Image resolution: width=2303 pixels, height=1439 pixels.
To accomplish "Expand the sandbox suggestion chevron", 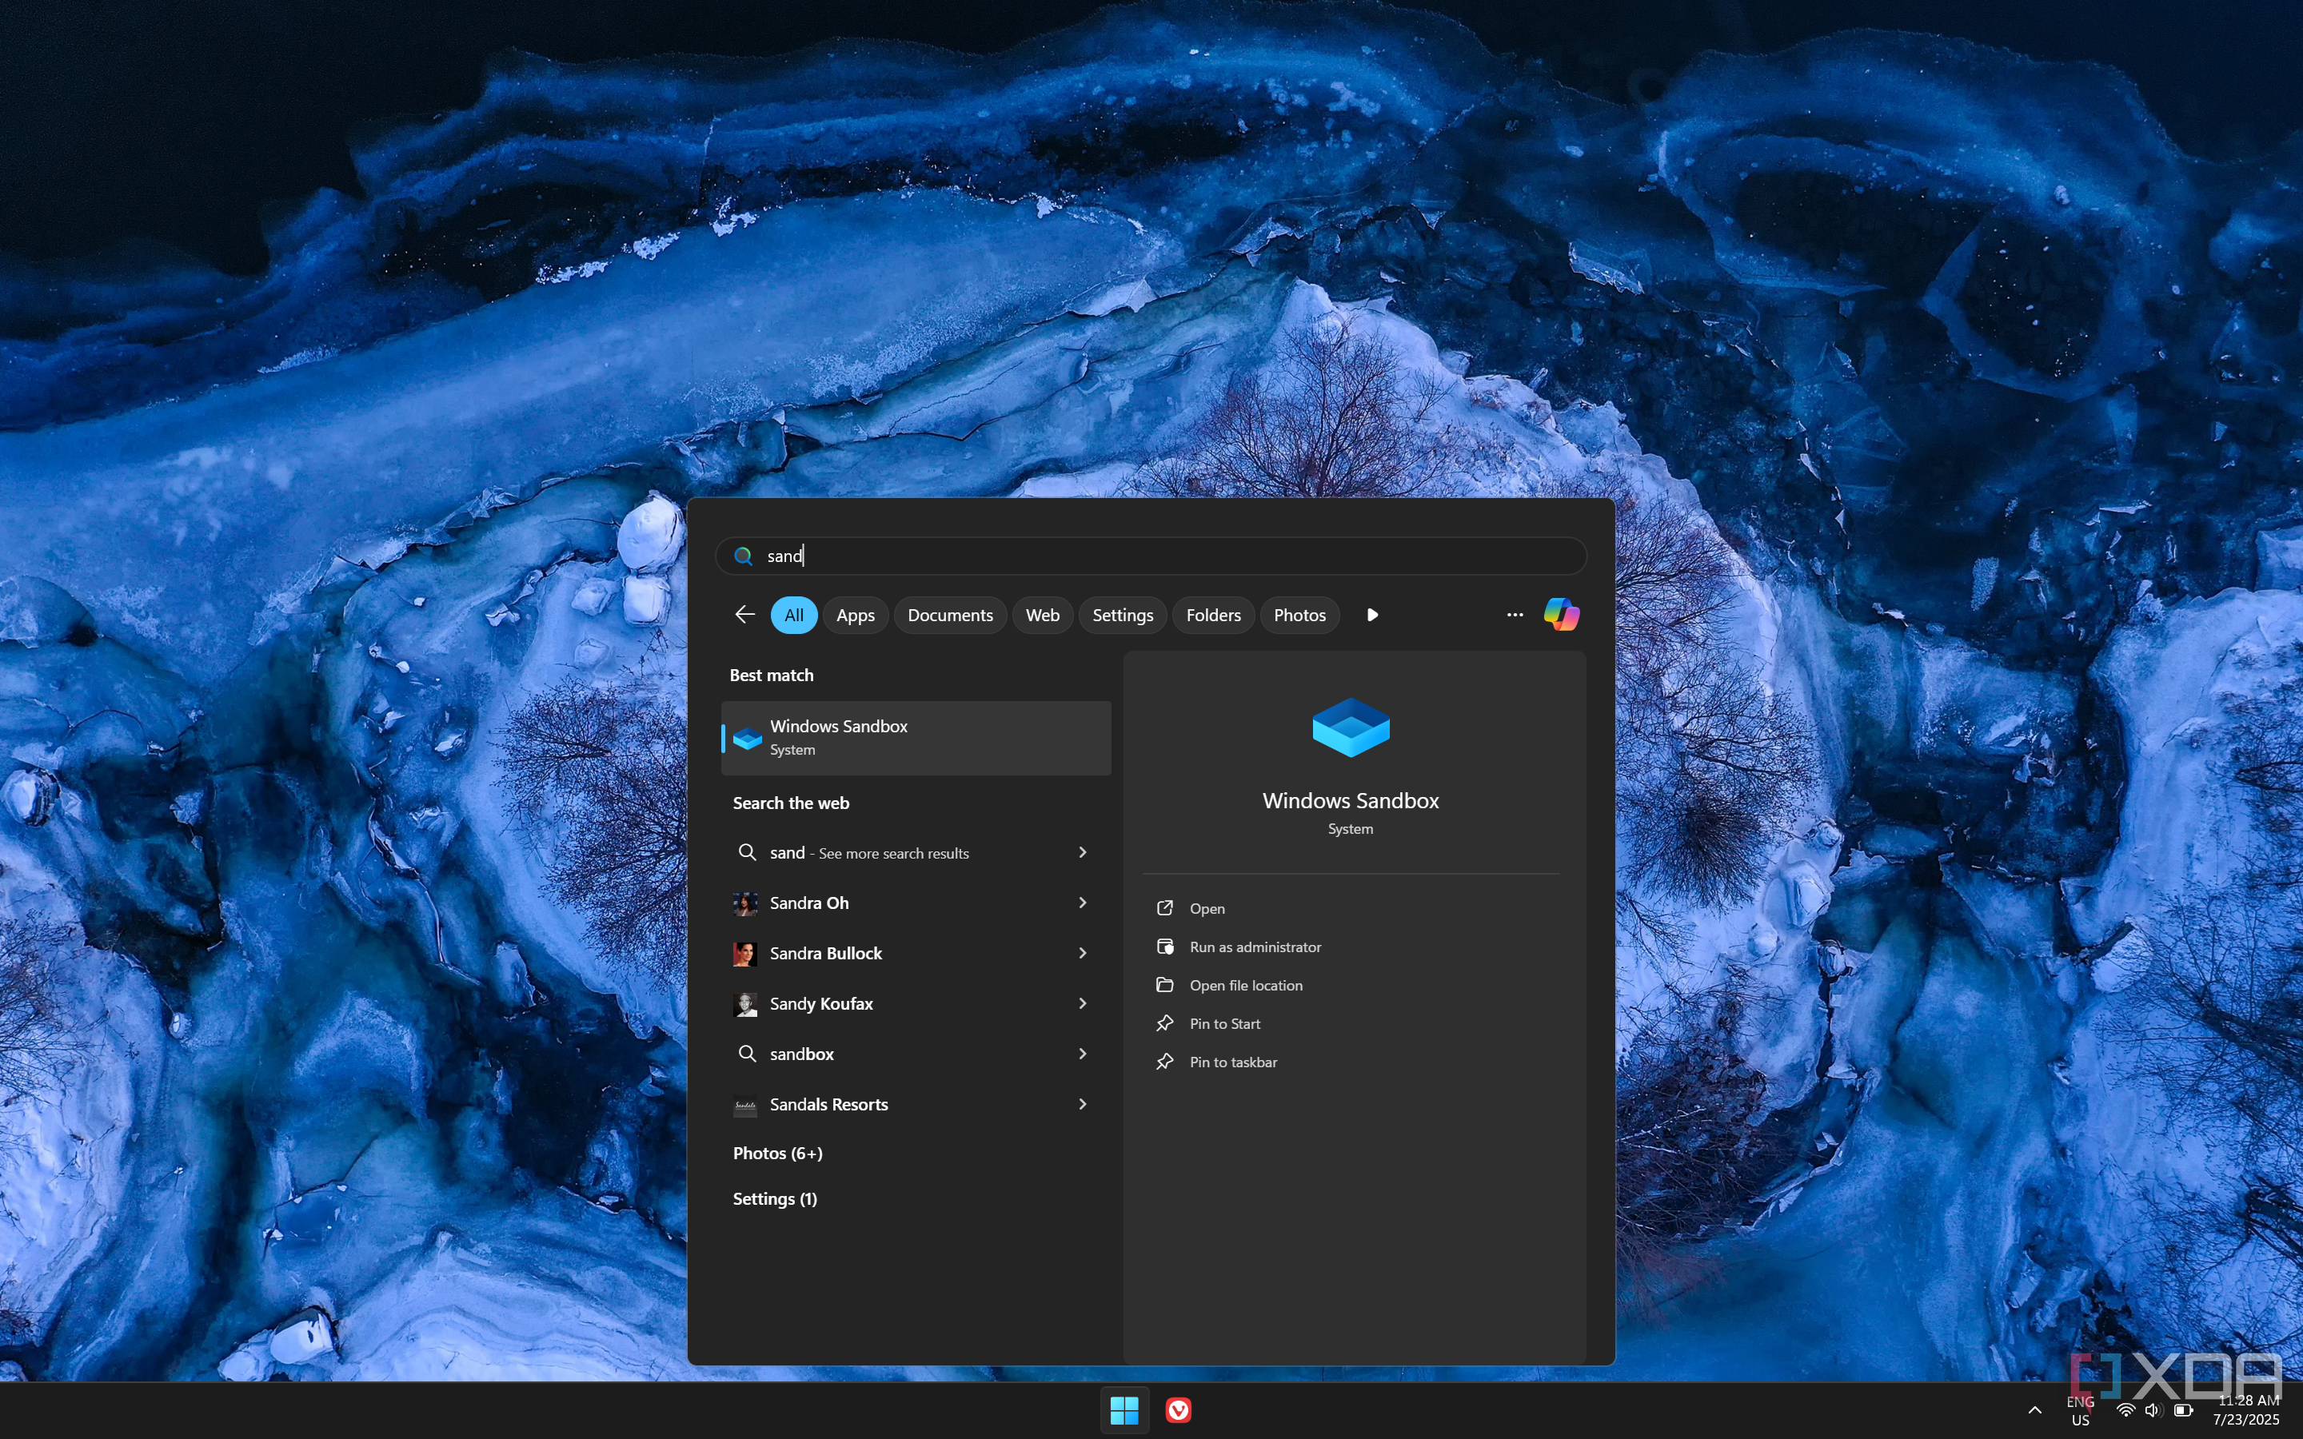I will [1082, 1054].
